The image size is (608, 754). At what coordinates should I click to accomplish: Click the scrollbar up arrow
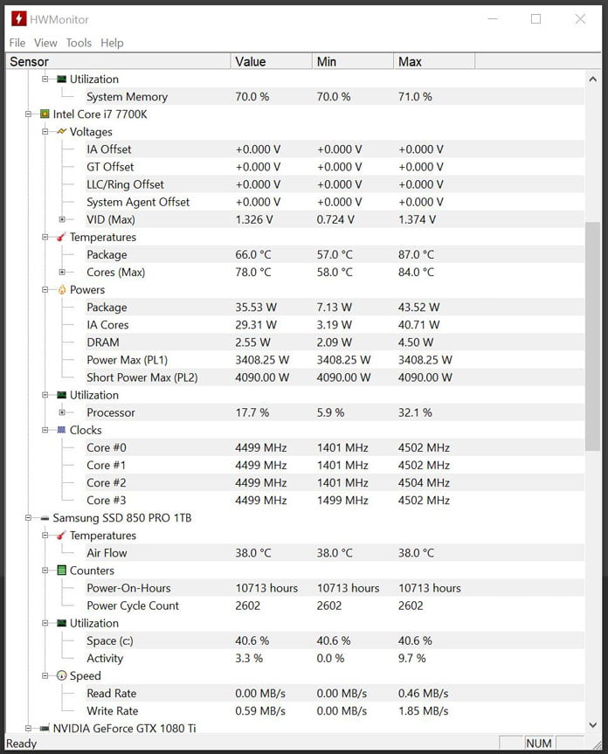tap(592, 79)
